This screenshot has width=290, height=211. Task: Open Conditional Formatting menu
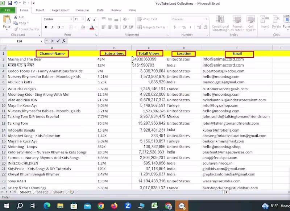click(220, 24)
